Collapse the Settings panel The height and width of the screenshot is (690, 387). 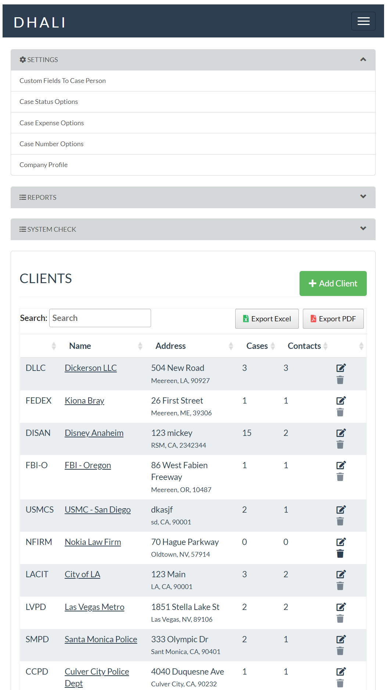pyautogui.click(x=363, y=59)
